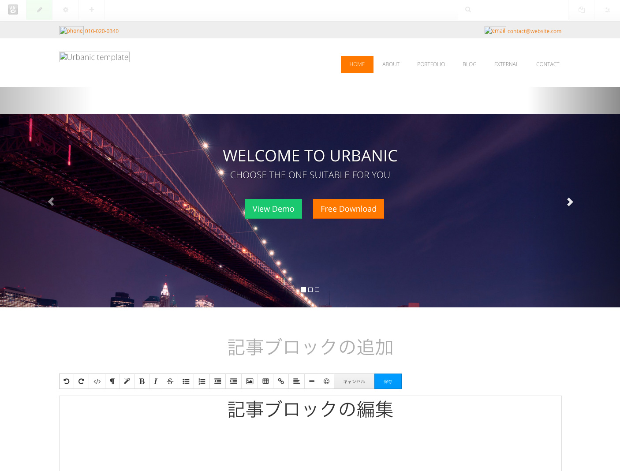The image size is (620, 471).
Task: Show previous slide arrow
Action: click(51, 202)
